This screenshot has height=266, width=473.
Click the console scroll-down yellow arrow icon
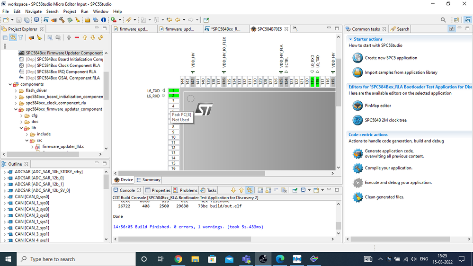pyautogui.click(x=233, y=190)
